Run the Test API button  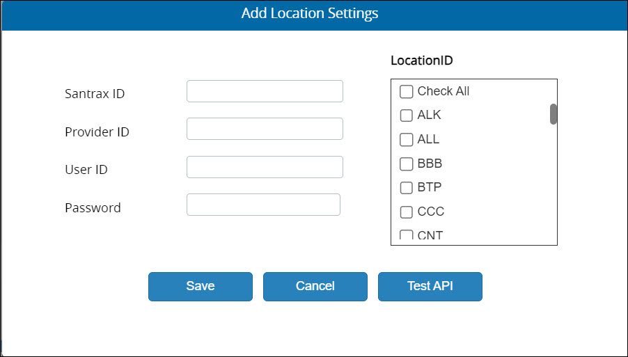tap(430, 287)
